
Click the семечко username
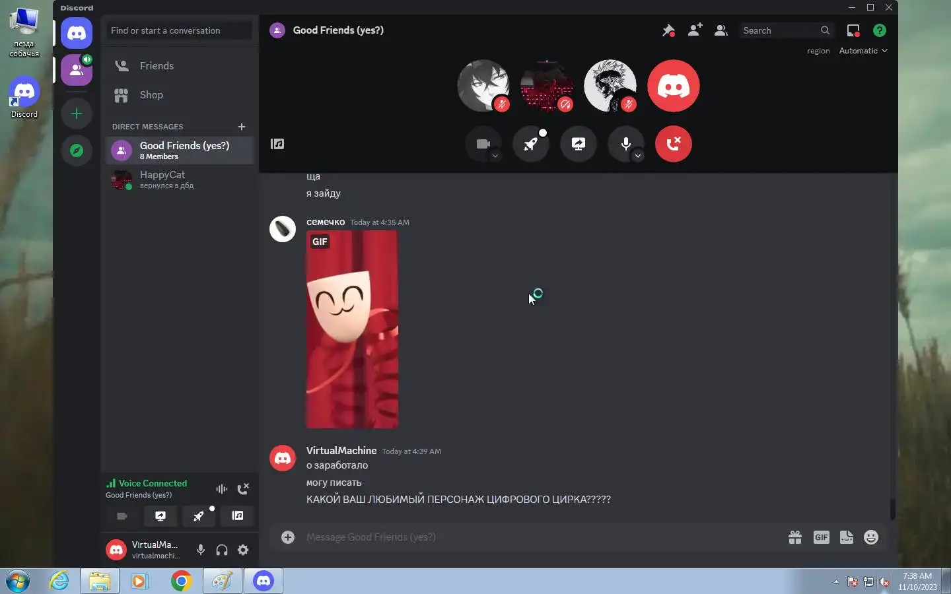326,222
